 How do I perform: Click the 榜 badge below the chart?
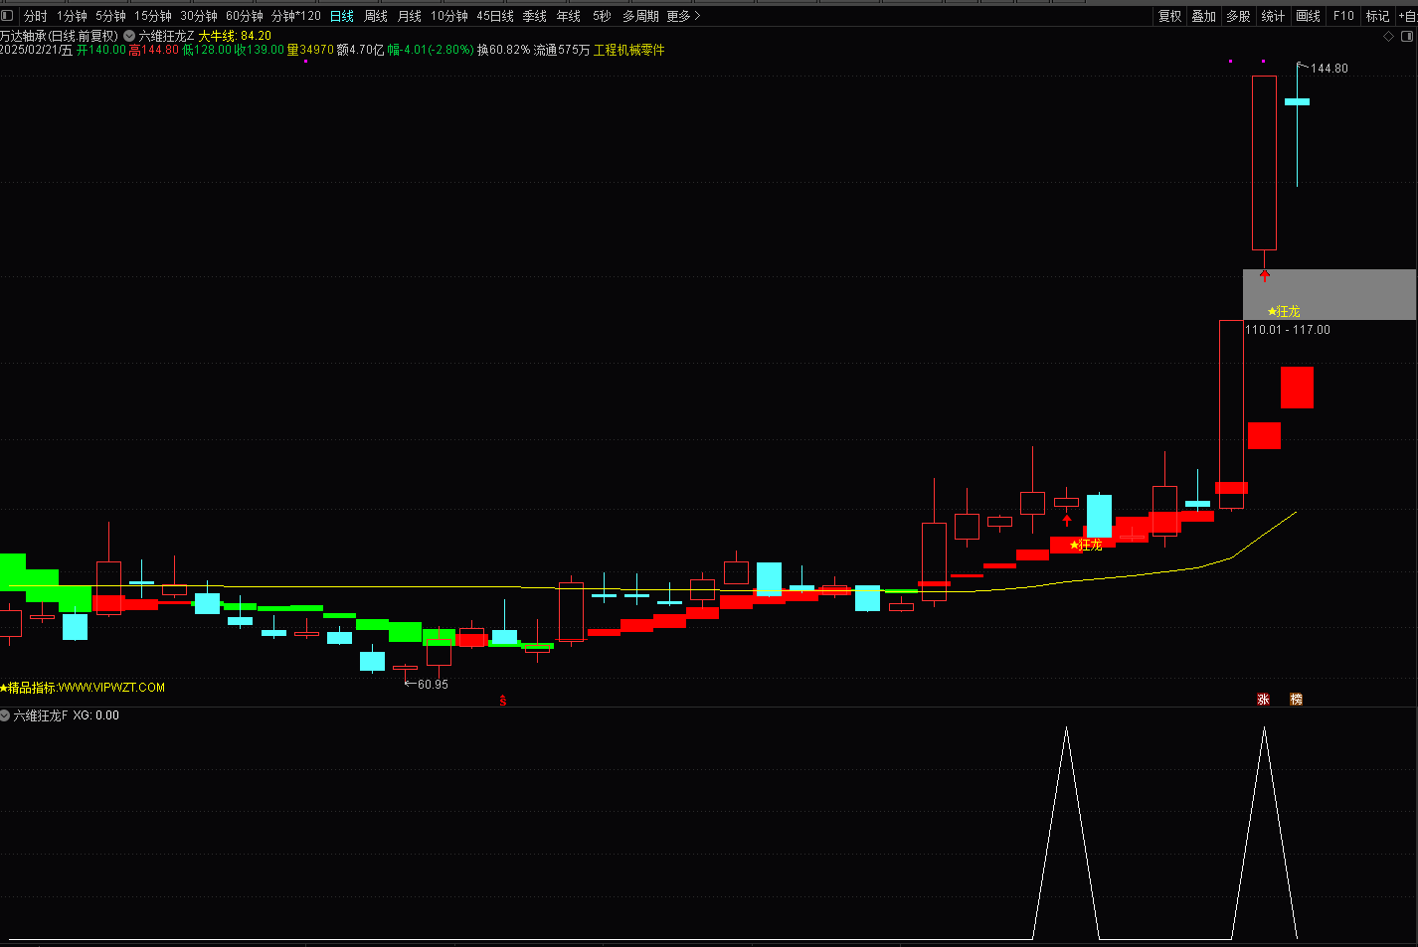coord(1297,700)
